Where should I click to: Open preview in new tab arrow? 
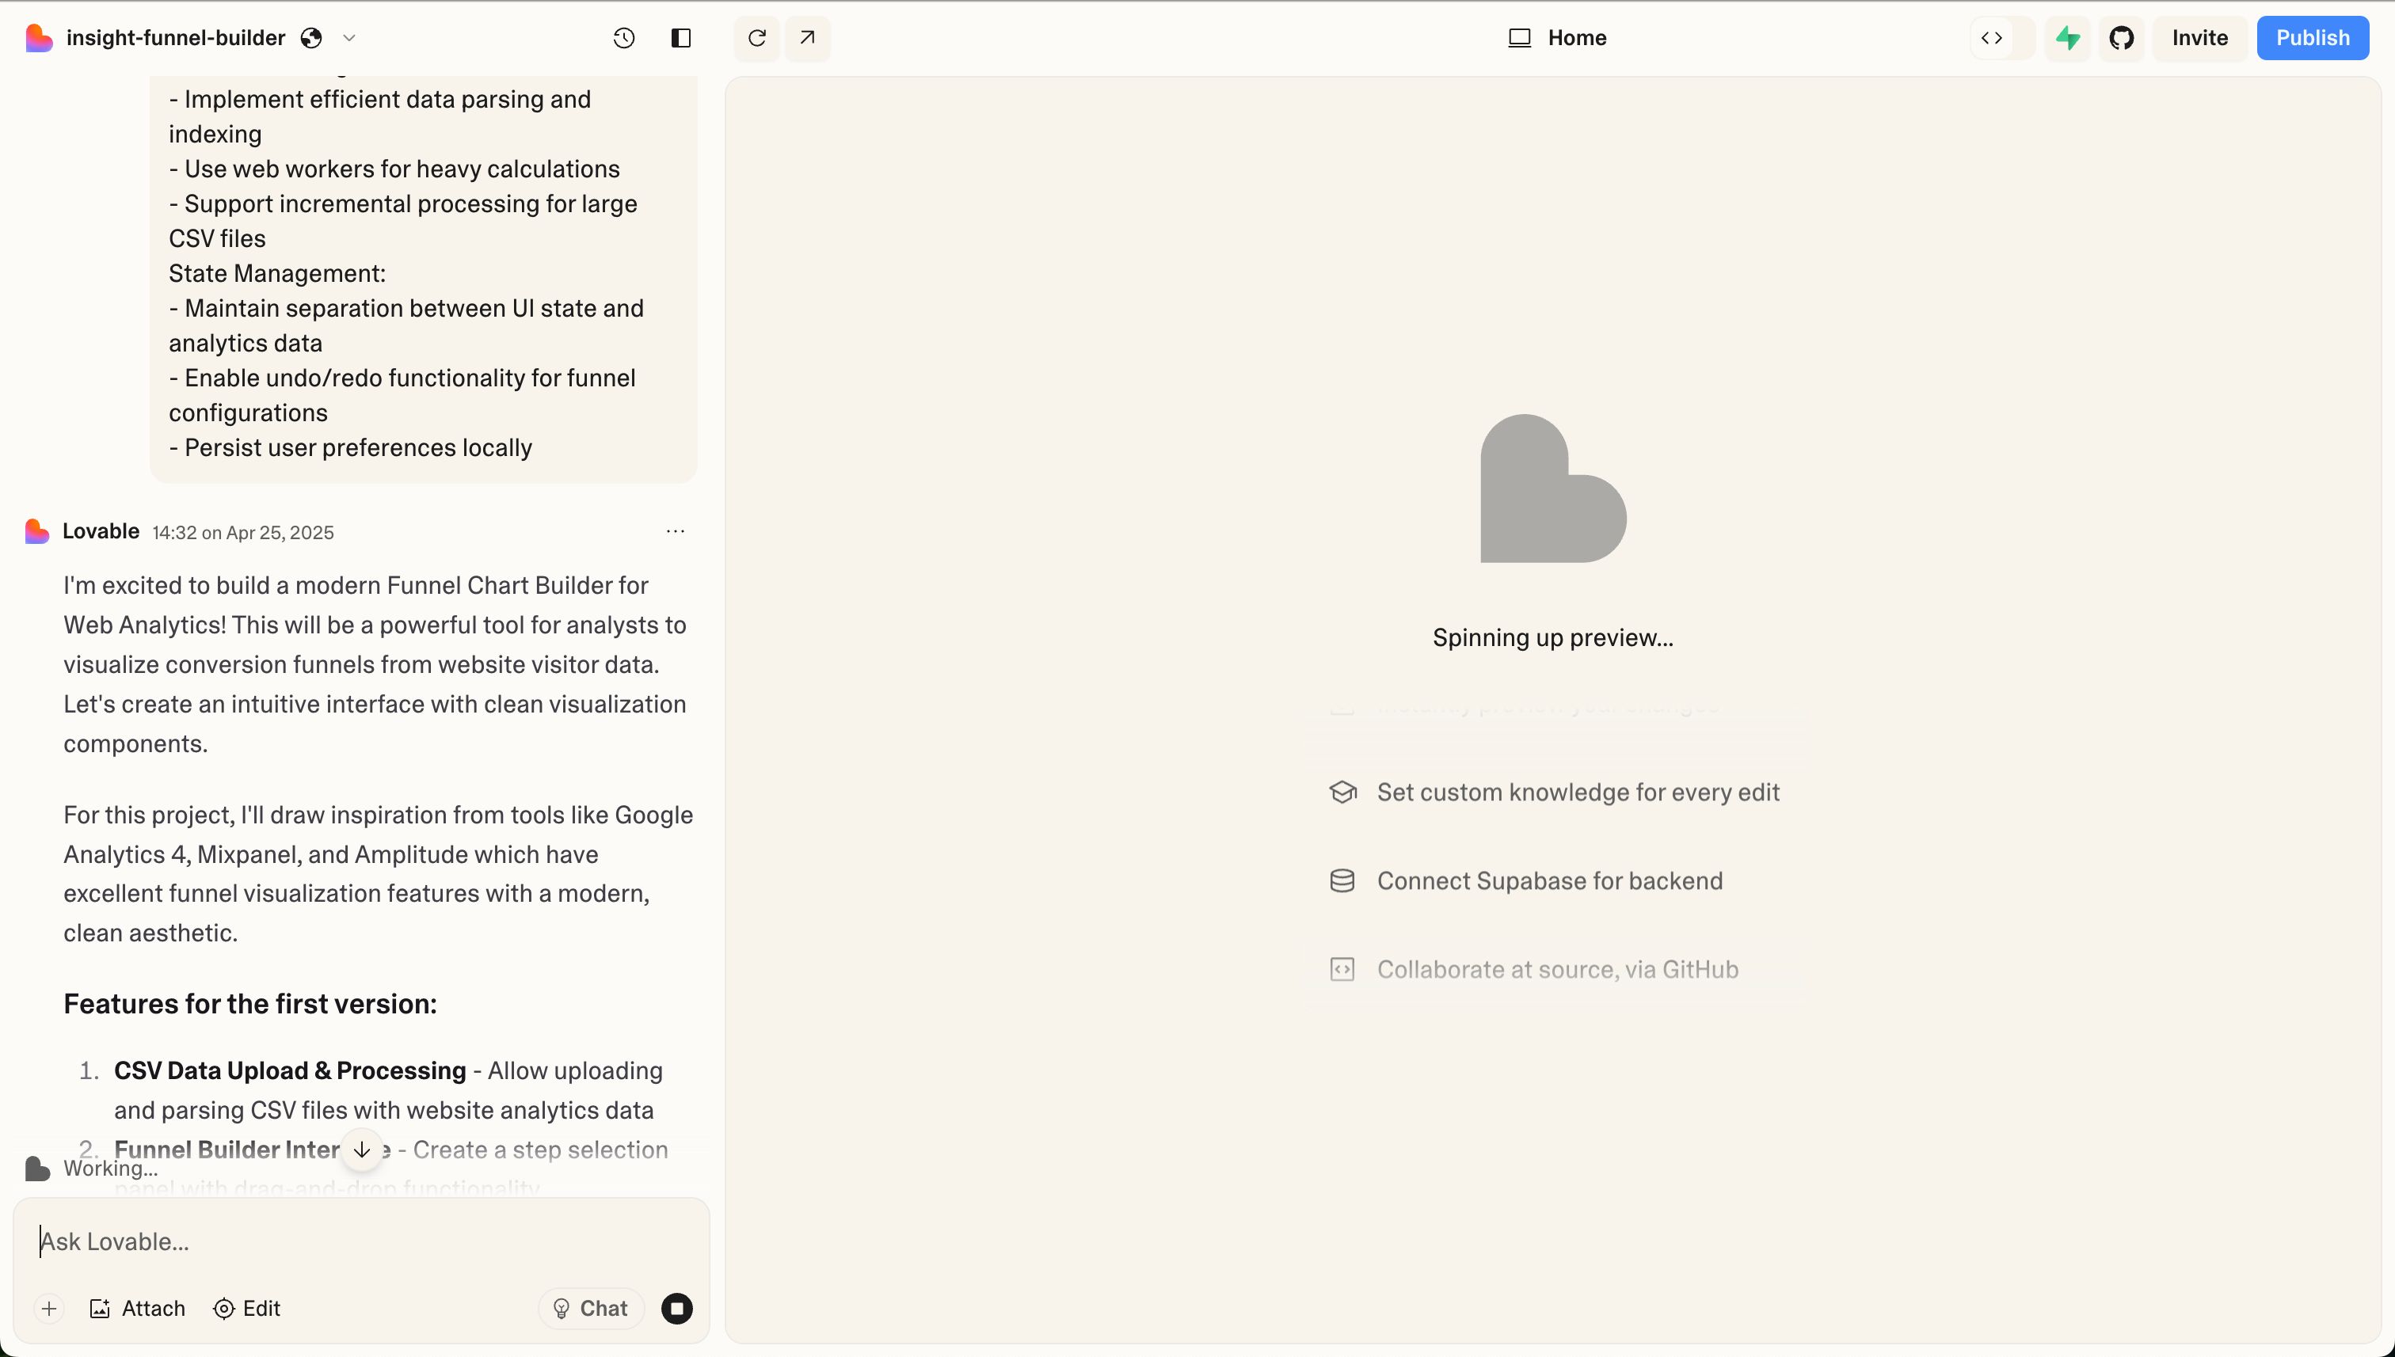[807, 38]
